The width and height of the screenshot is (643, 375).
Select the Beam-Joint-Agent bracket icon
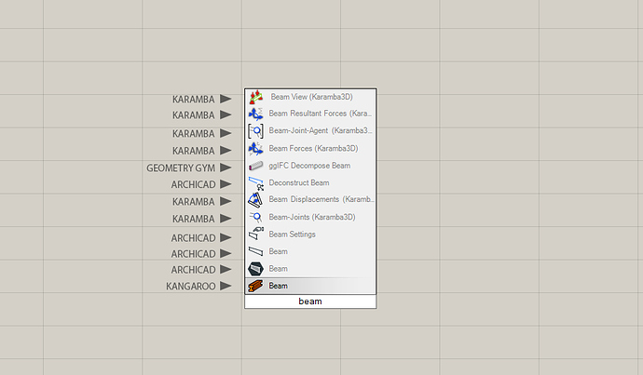click(256, 131)
